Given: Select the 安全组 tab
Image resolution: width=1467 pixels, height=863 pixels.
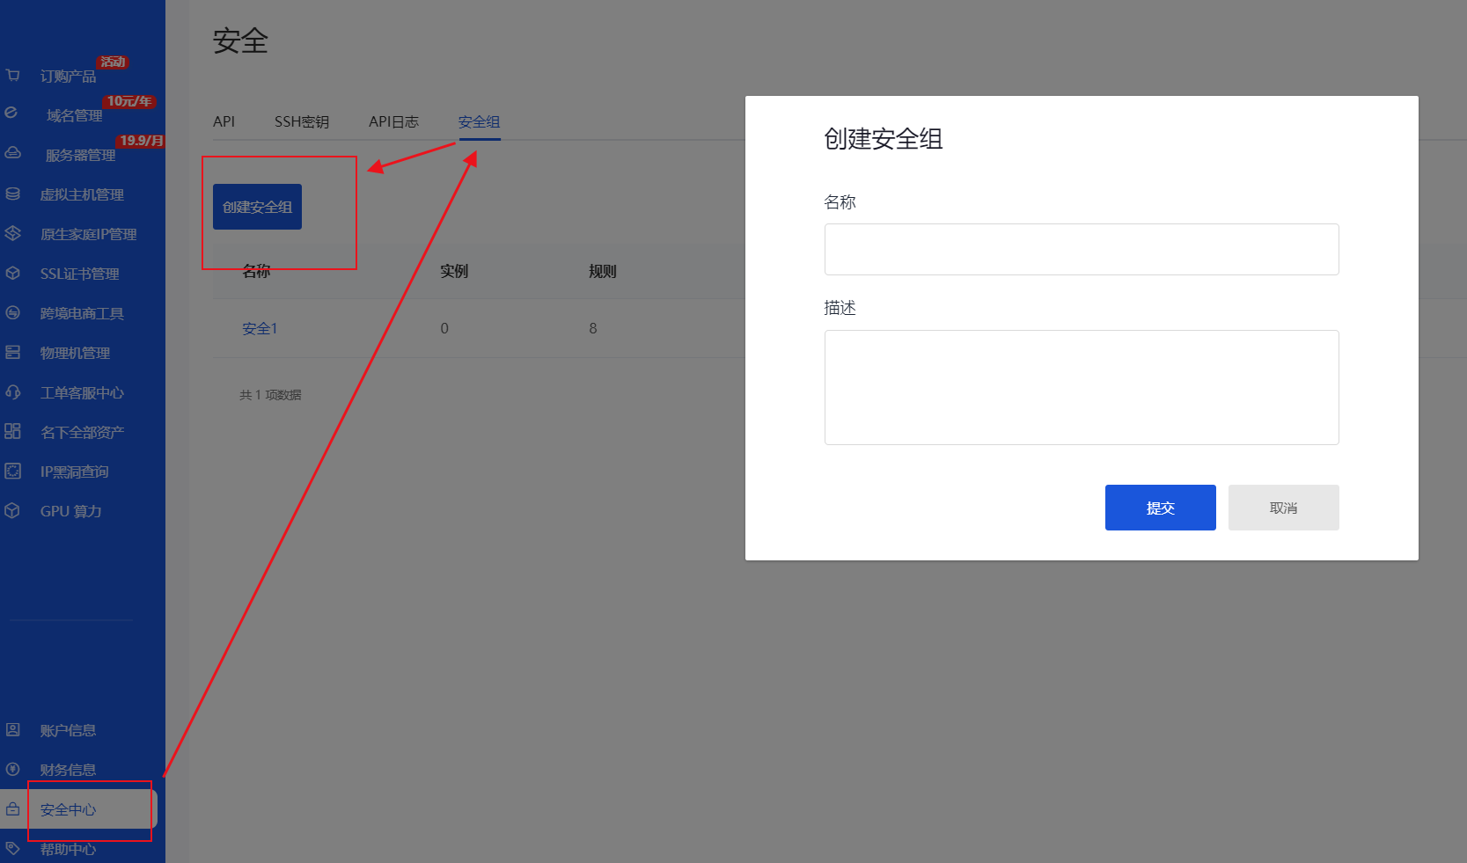Looking at the screenshot, I should [x=479, y=121].
